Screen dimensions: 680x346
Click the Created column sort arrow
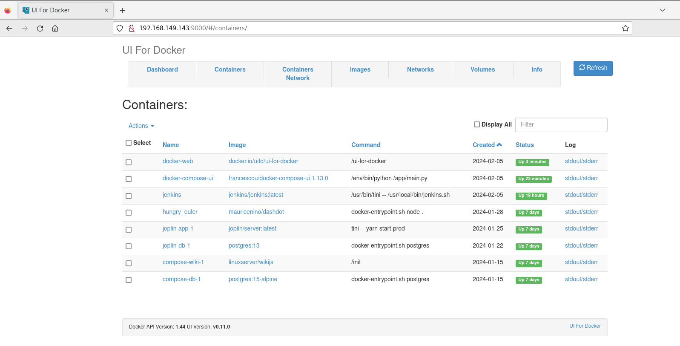[499, 145]
